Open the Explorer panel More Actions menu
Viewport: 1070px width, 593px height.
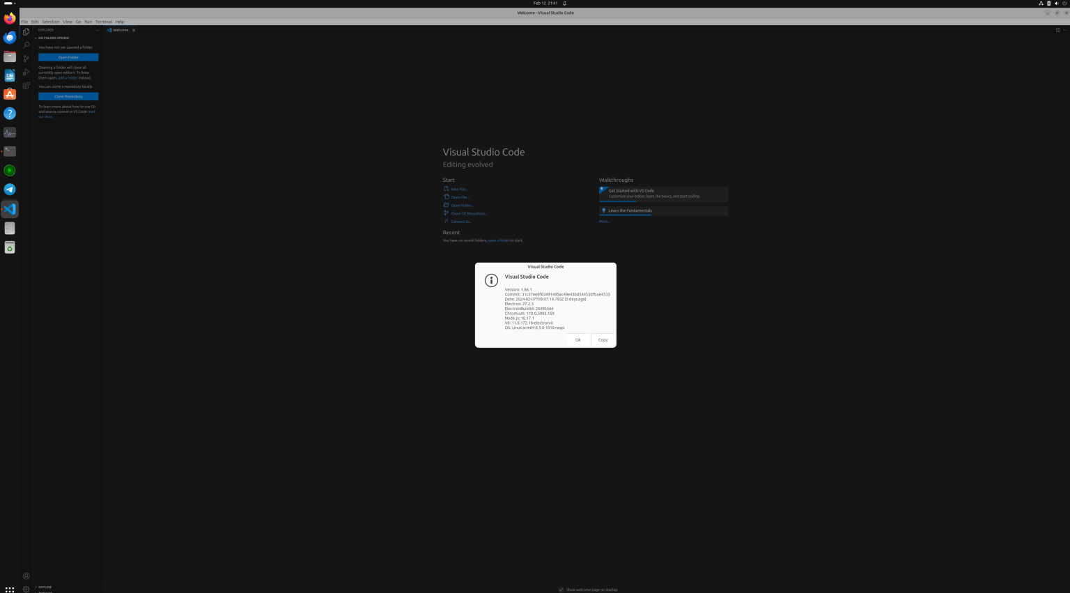pyautogui.click(x=98, y=30)
